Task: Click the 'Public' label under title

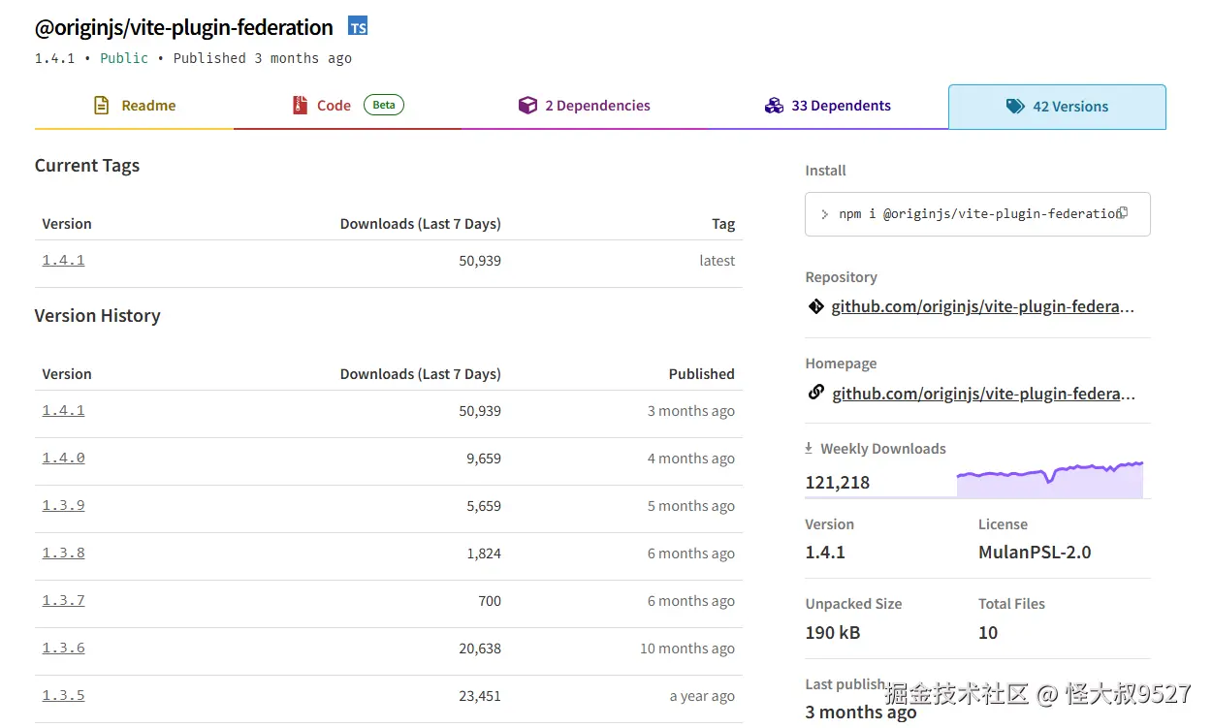Action: click(124, 58)
